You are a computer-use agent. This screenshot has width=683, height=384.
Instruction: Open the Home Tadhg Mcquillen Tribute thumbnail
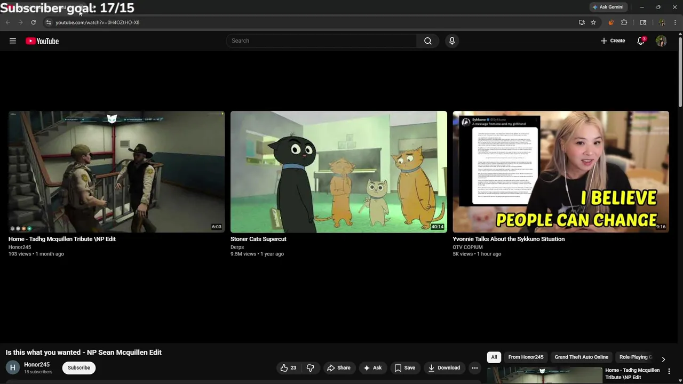tap(116, 172)
